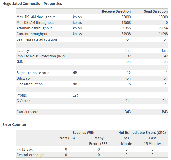Click the Error Counter heading
Screen dimensions: 171x160
pyautogui.click(x=15, y=124)
